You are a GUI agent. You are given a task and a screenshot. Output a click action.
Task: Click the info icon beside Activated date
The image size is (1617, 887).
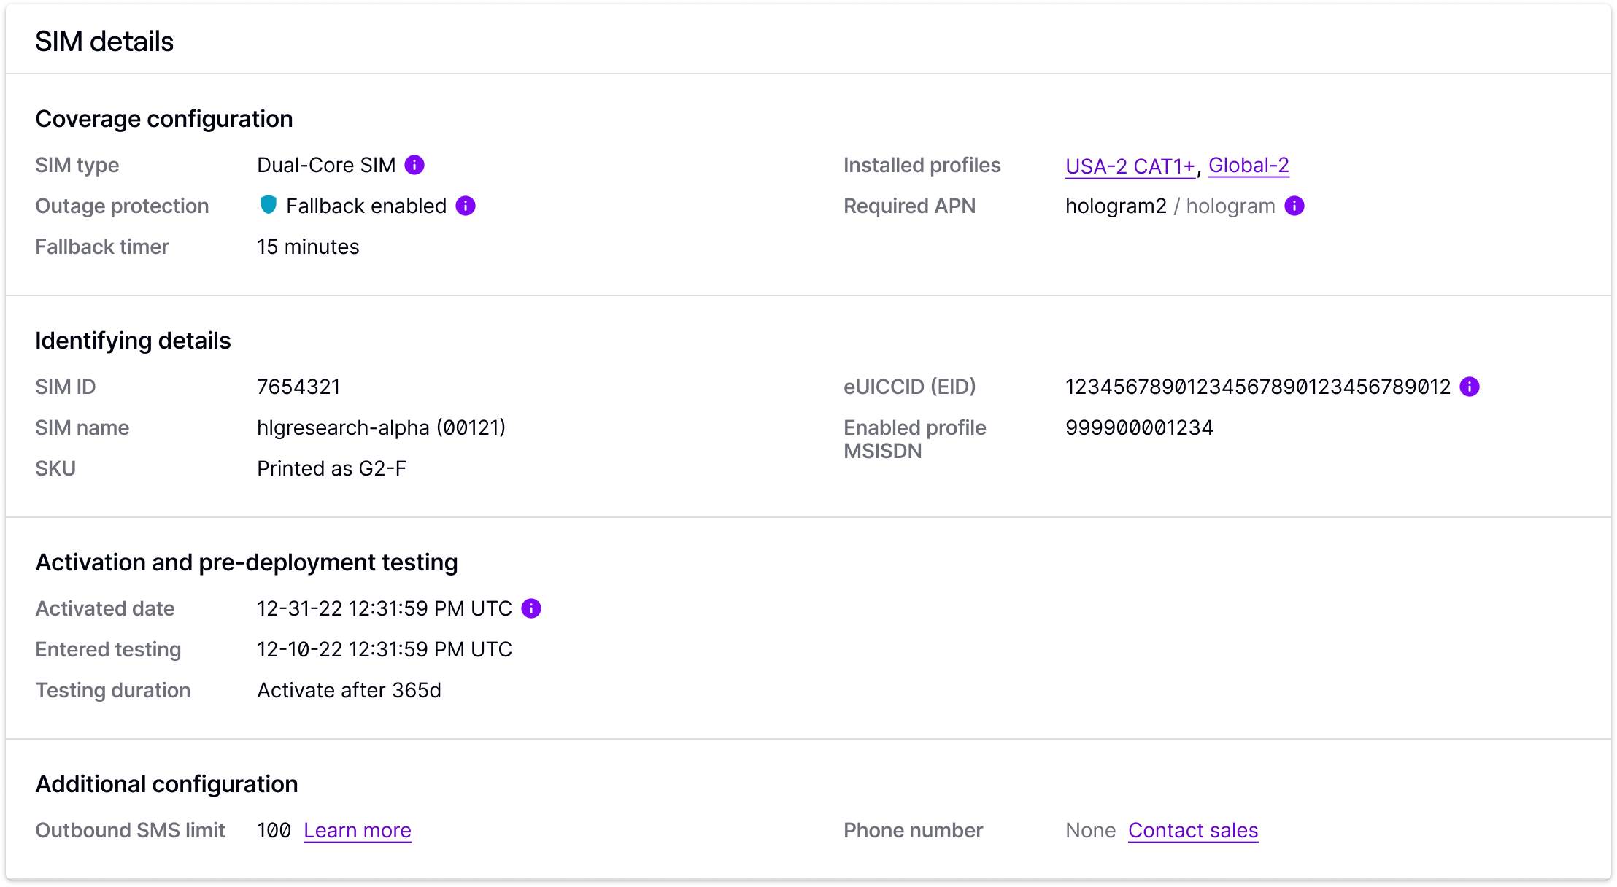coord(531,608)
